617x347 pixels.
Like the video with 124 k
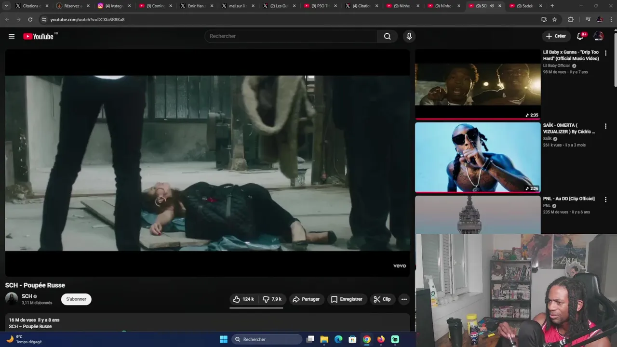point(243,299)
